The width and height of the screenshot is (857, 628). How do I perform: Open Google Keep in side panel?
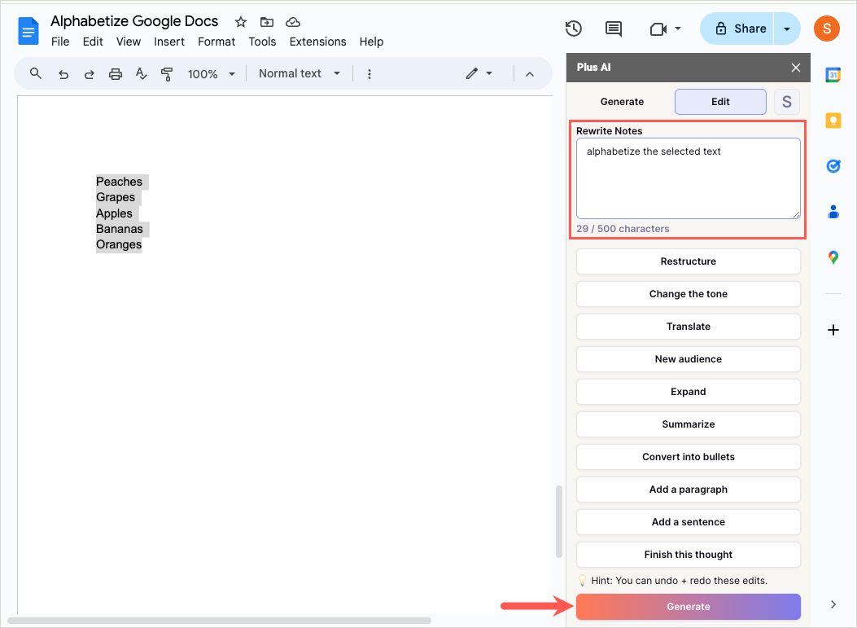[833, 121]
